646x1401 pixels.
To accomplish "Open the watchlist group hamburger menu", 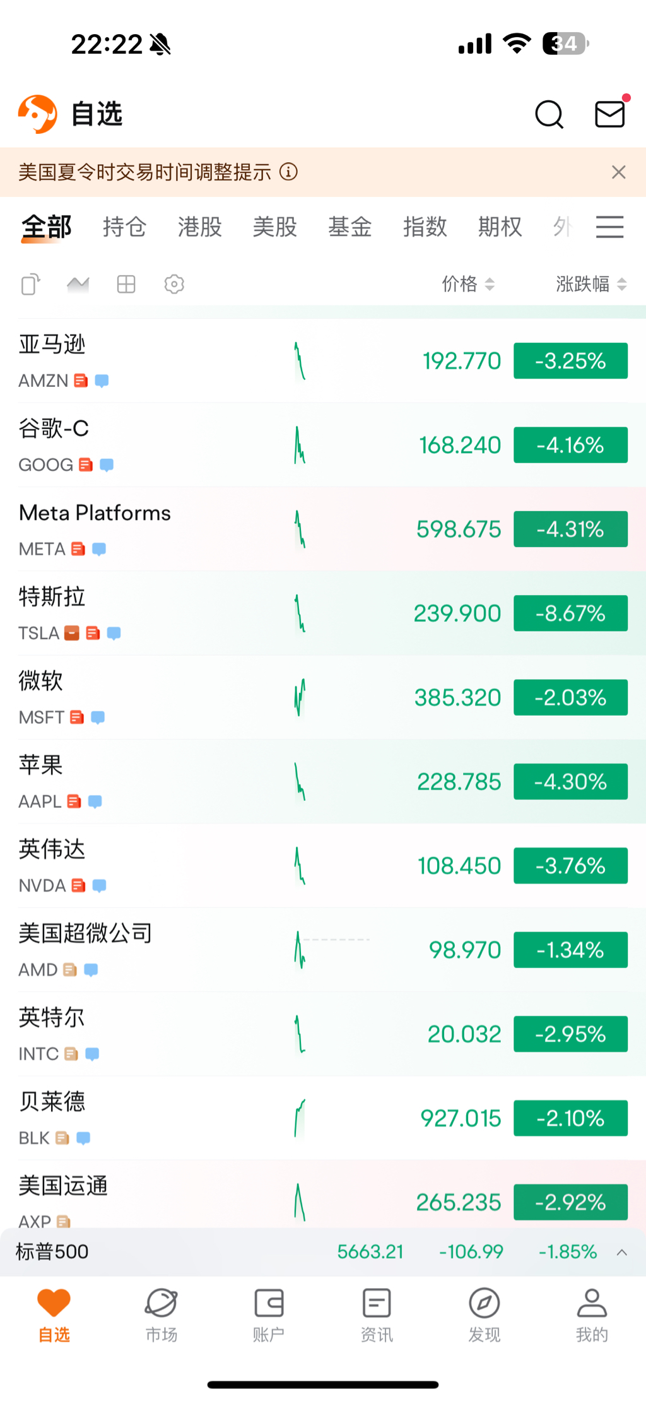I will (609, 227).
